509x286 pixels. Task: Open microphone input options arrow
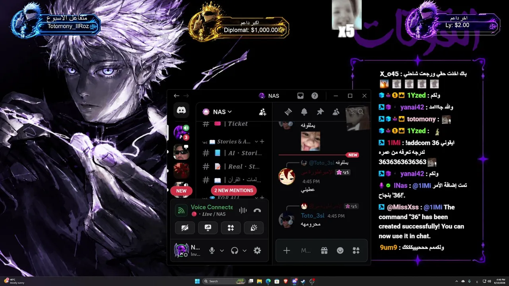click(222, 250)
